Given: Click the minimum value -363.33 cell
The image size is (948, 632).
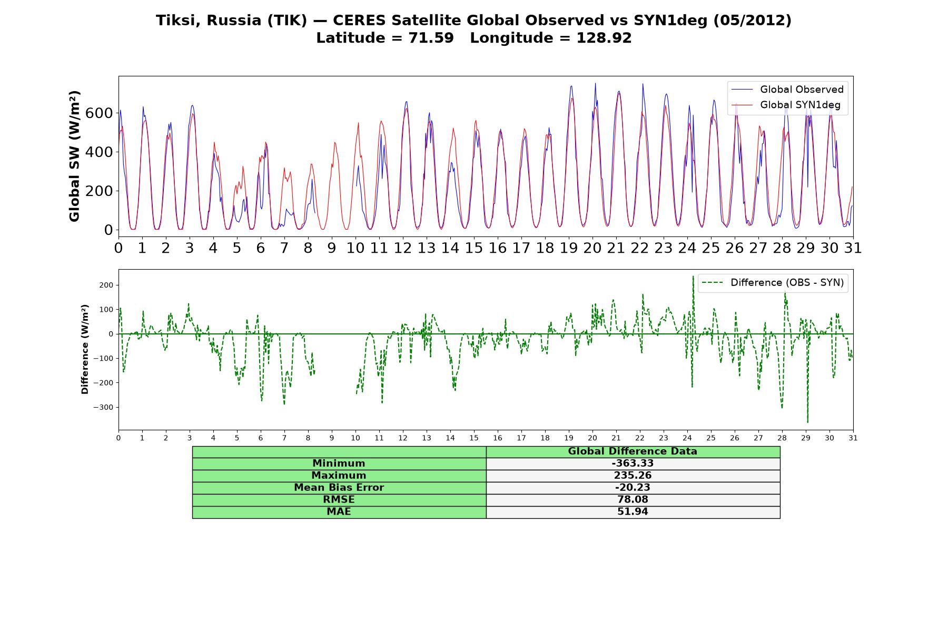Looking at the screenshot, I should coord(633,463).
